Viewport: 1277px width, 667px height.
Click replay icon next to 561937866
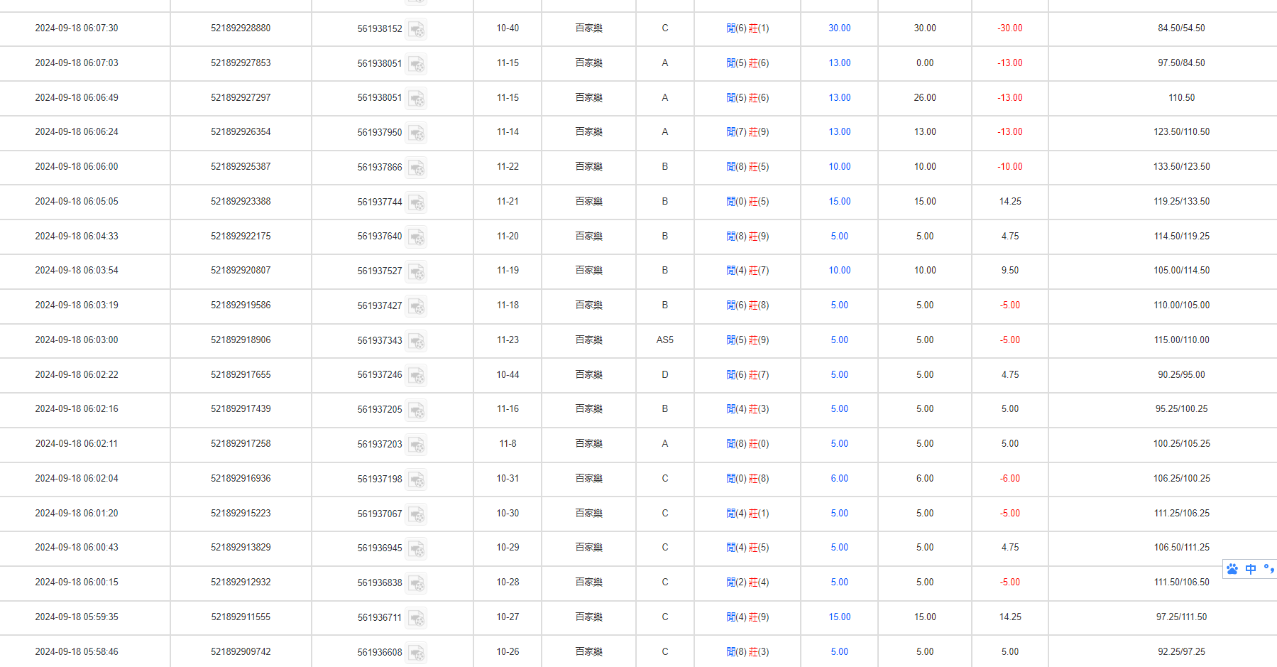coord(416,168)
